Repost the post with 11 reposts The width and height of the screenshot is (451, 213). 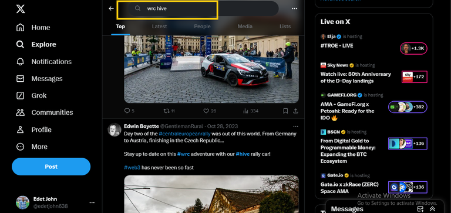pyautogui.click(x=169, y=111)
